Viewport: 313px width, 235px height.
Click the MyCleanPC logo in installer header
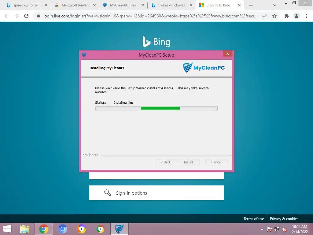[x=204, y=68]
